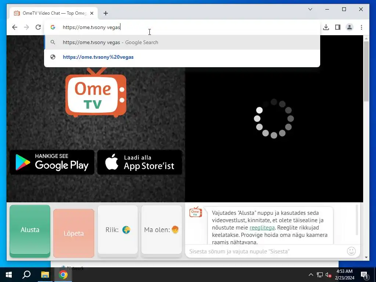Image resolution: width=376 pixels, height=282 pixels.
Task: Close the OmeTV Video Chat tab
Action: point(91,13)
